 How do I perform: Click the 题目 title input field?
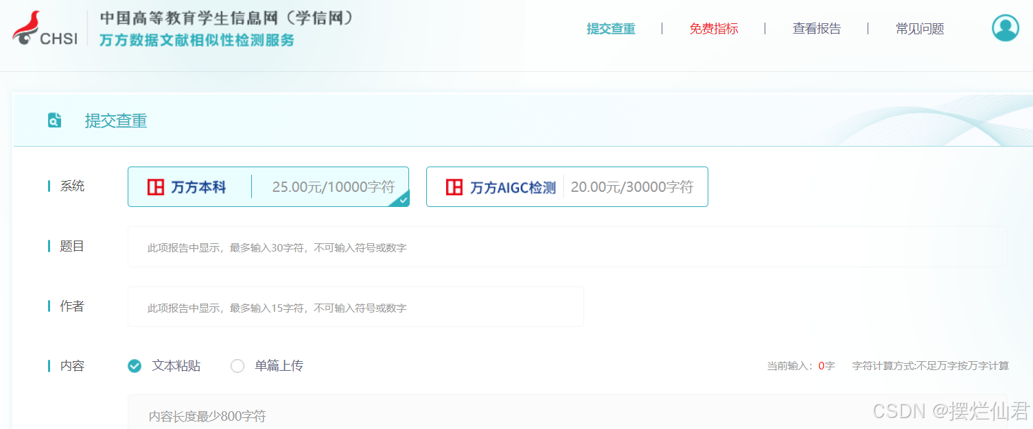coord(567,247)
